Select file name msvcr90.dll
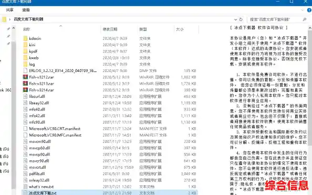This screenshot has height=195, width=312. click(x=39, y=161)
